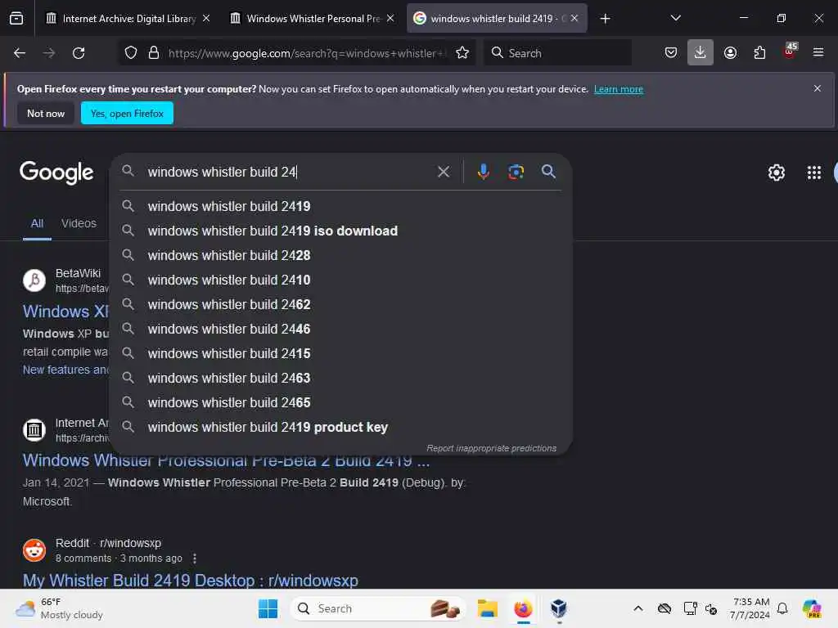Choose suggestion windows whistler build 2415

point(341,353)
